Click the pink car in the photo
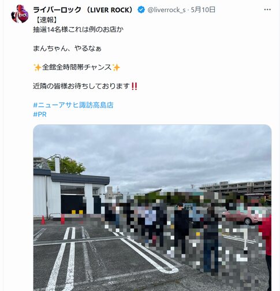Screen dimensions: 280x291 coord(242,216)
